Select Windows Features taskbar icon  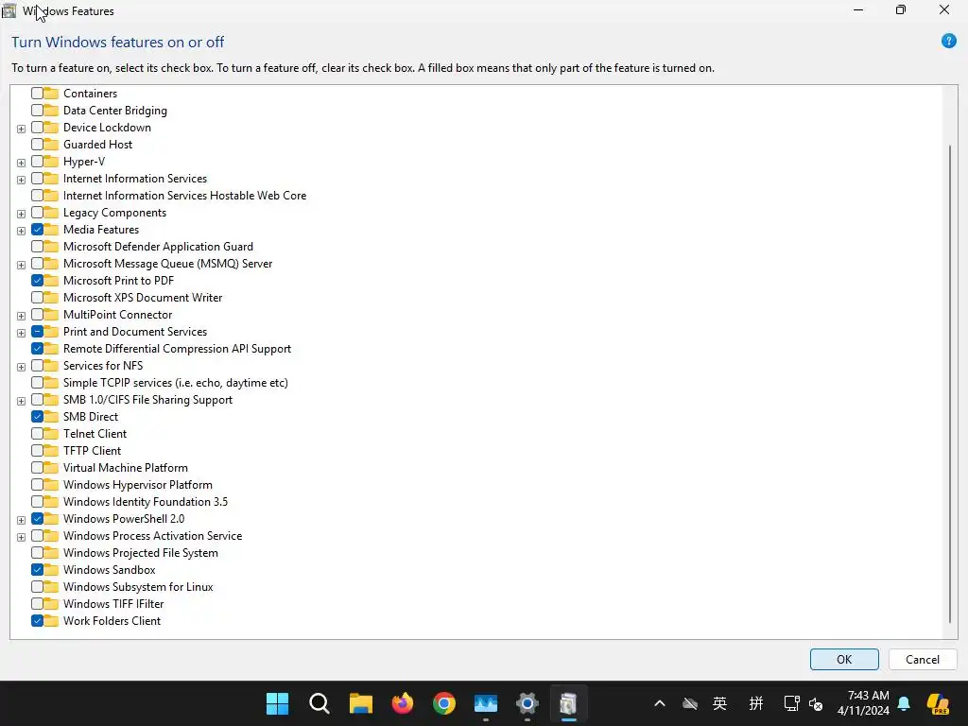tap(568, 703)
